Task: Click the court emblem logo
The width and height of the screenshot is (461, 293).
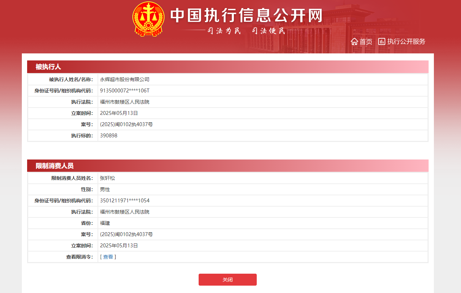Action: click(x=148, y=19)
